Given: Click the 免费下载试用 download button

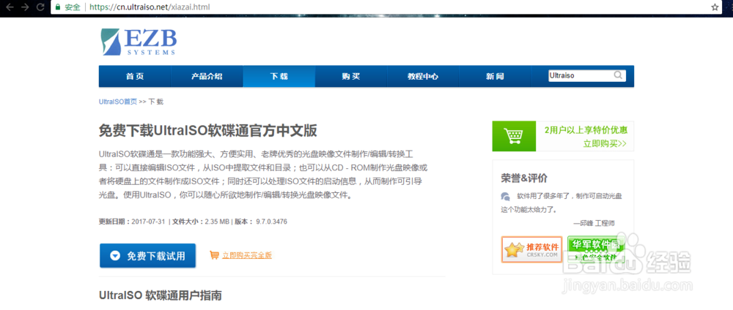Looking at the screenshot, I should (148, 255).
